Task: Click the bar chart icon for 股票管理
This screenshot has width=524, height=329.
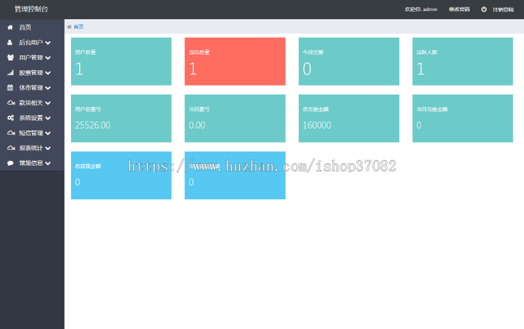Action: [10, 73]
